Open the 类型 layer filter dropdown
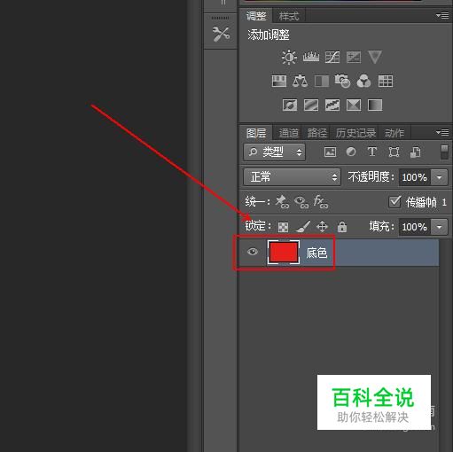Viewport: 453px width, 452px height. [275, 152]
